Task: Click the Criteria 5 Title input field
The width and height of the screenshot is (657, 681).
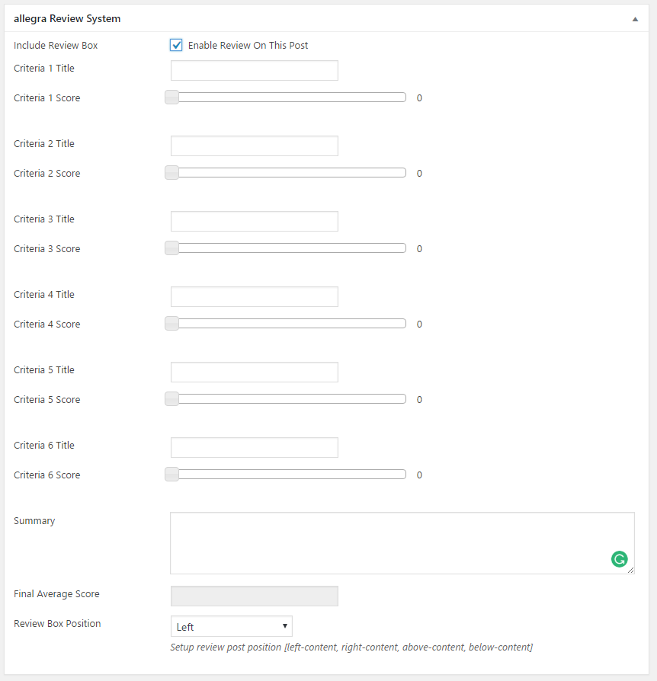Action: coord(254,372)
